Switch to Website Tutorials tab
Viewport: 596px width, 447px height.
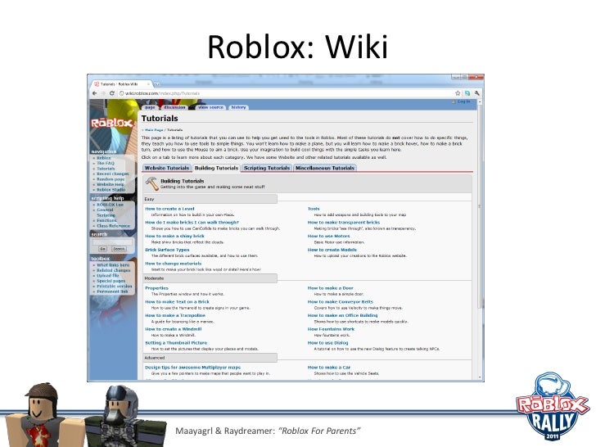pyautogui.click(x=166, y=168)
